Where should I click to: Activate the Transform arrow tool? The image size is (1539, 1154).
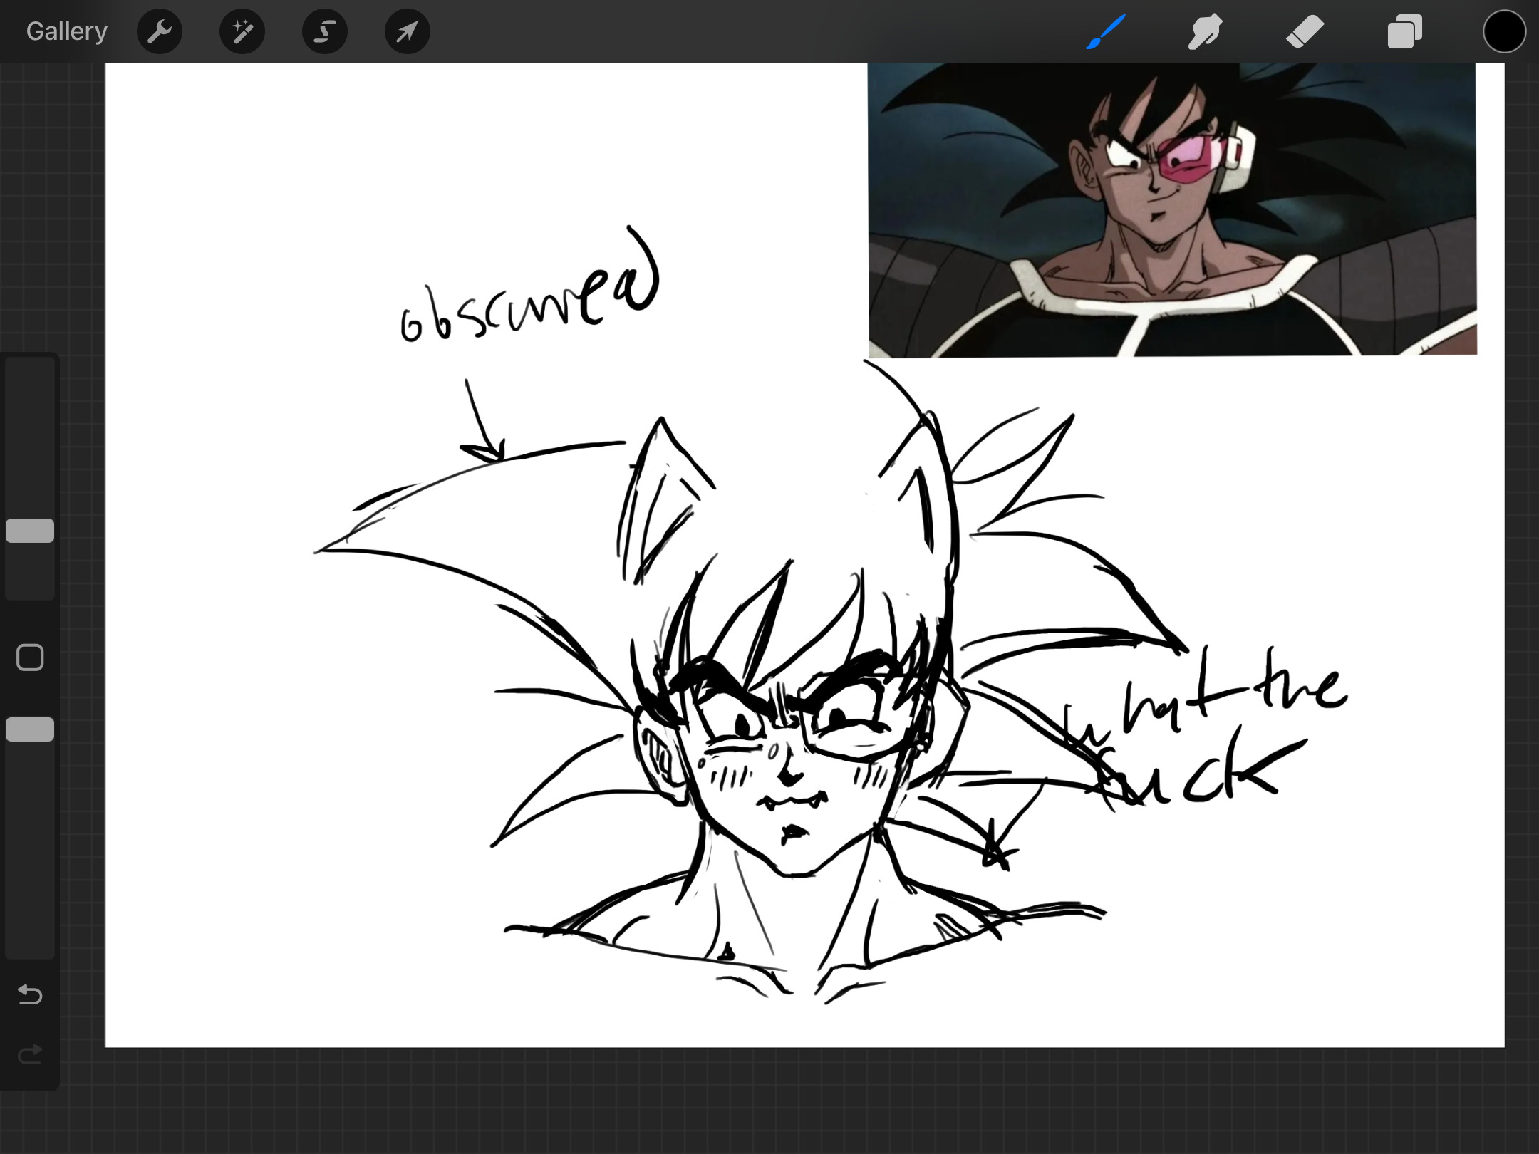408,31
